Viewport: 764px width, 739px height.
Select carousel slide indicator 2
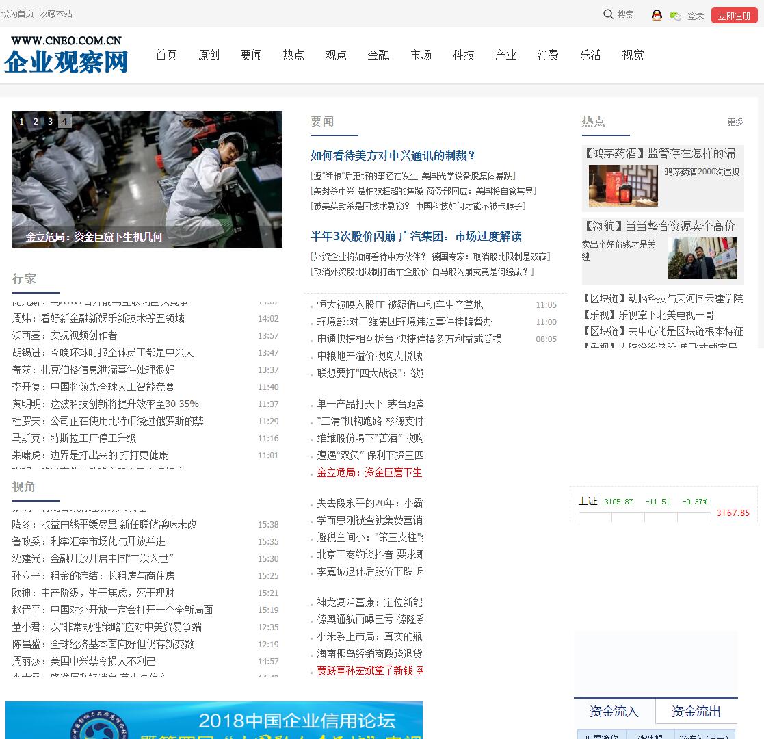36,121
